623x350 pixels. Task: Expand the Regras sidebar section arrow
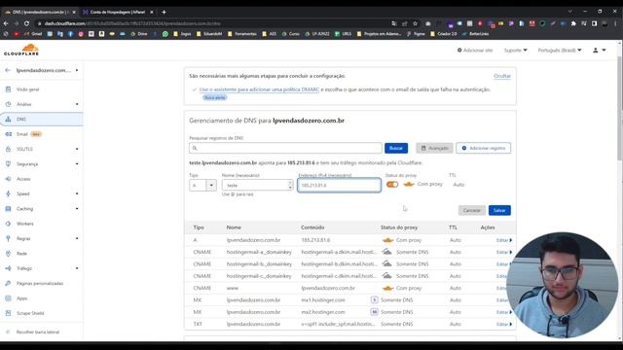[x=77, y=238]
